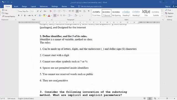
Task: Undo the last action
Action: point(3,2)
